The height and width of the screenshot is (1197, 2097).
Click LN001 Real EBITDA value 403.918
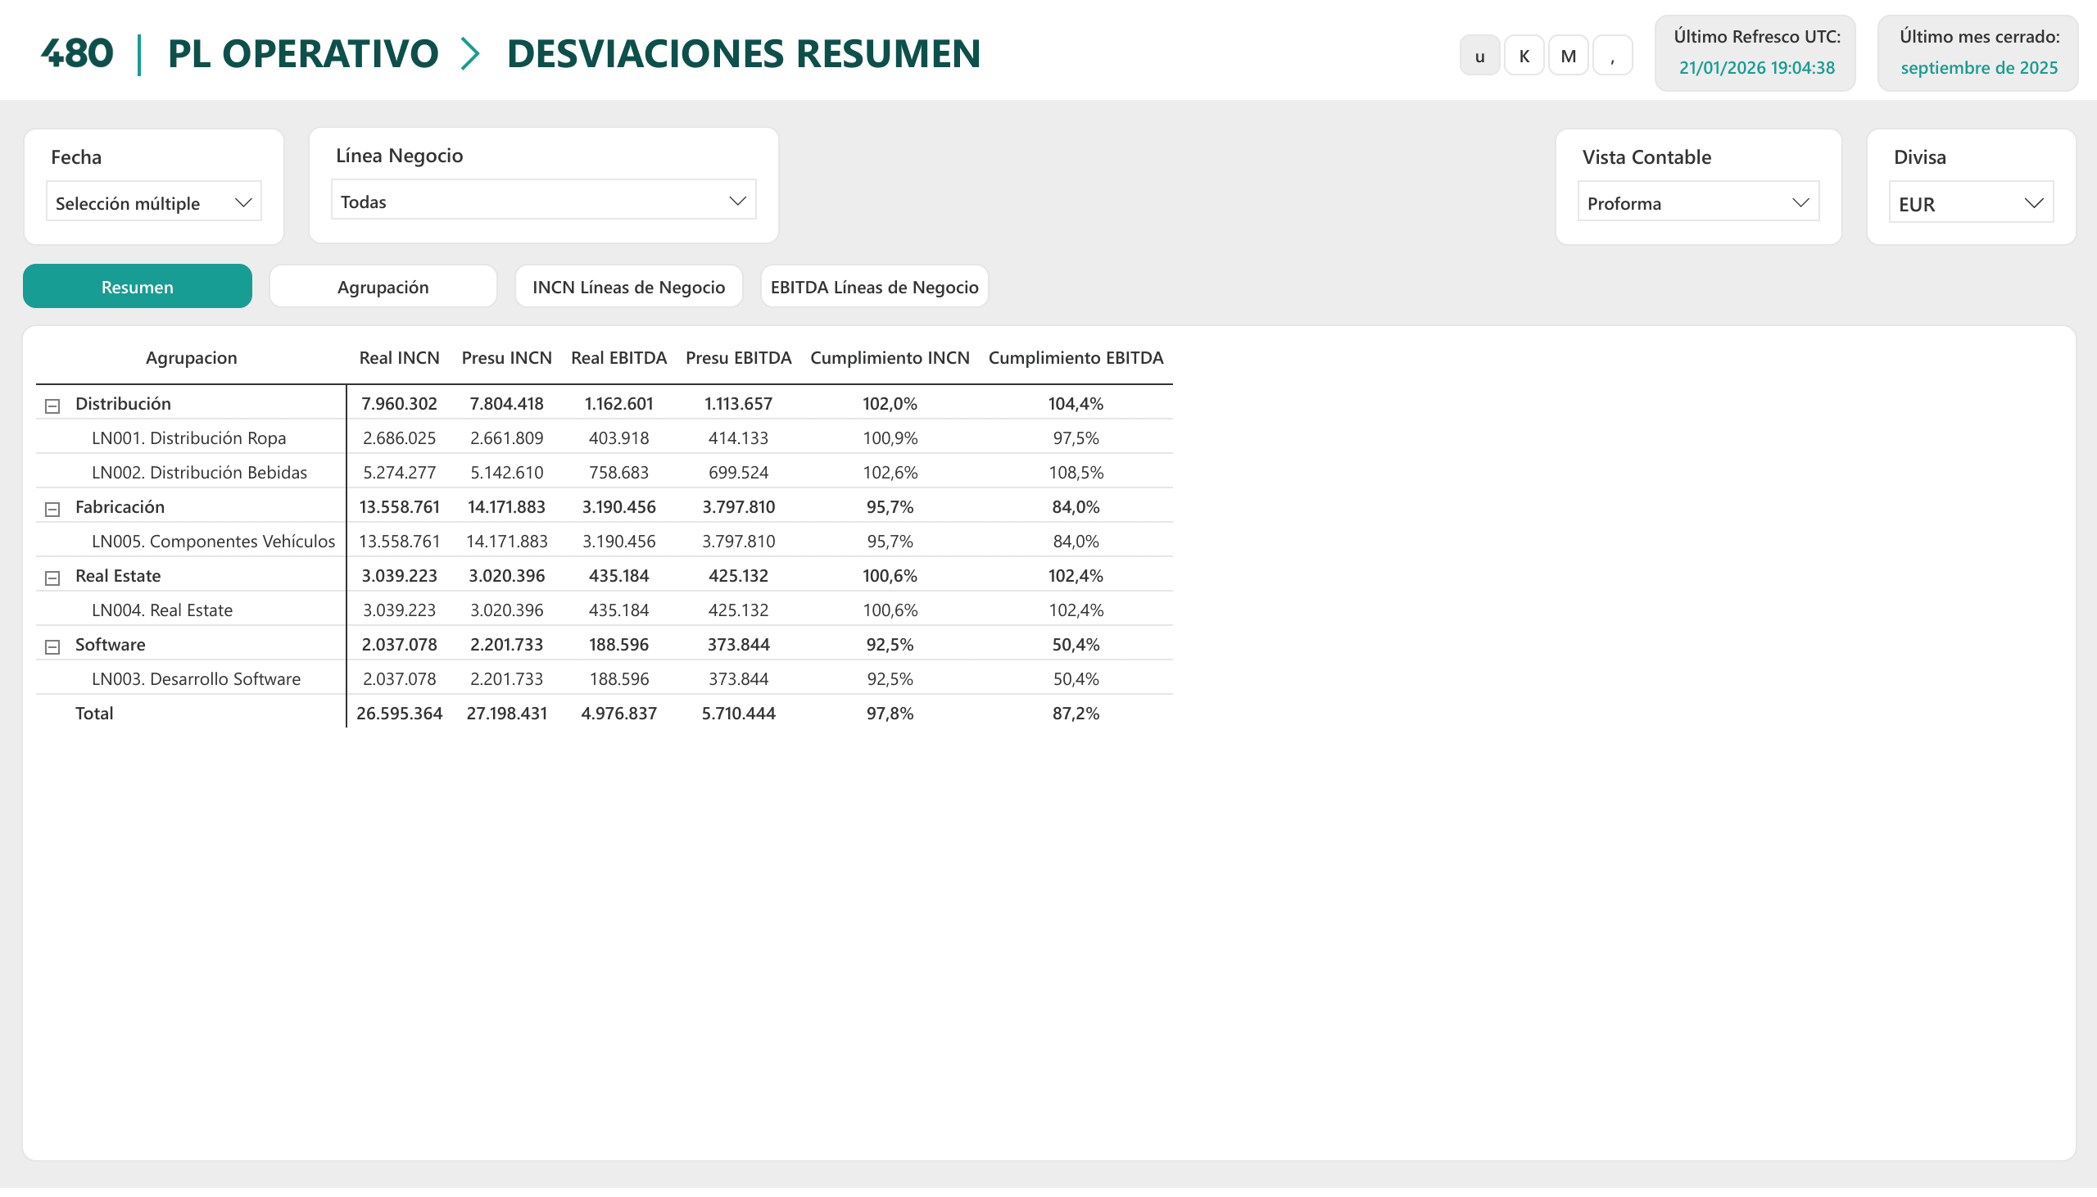[618, 438]
